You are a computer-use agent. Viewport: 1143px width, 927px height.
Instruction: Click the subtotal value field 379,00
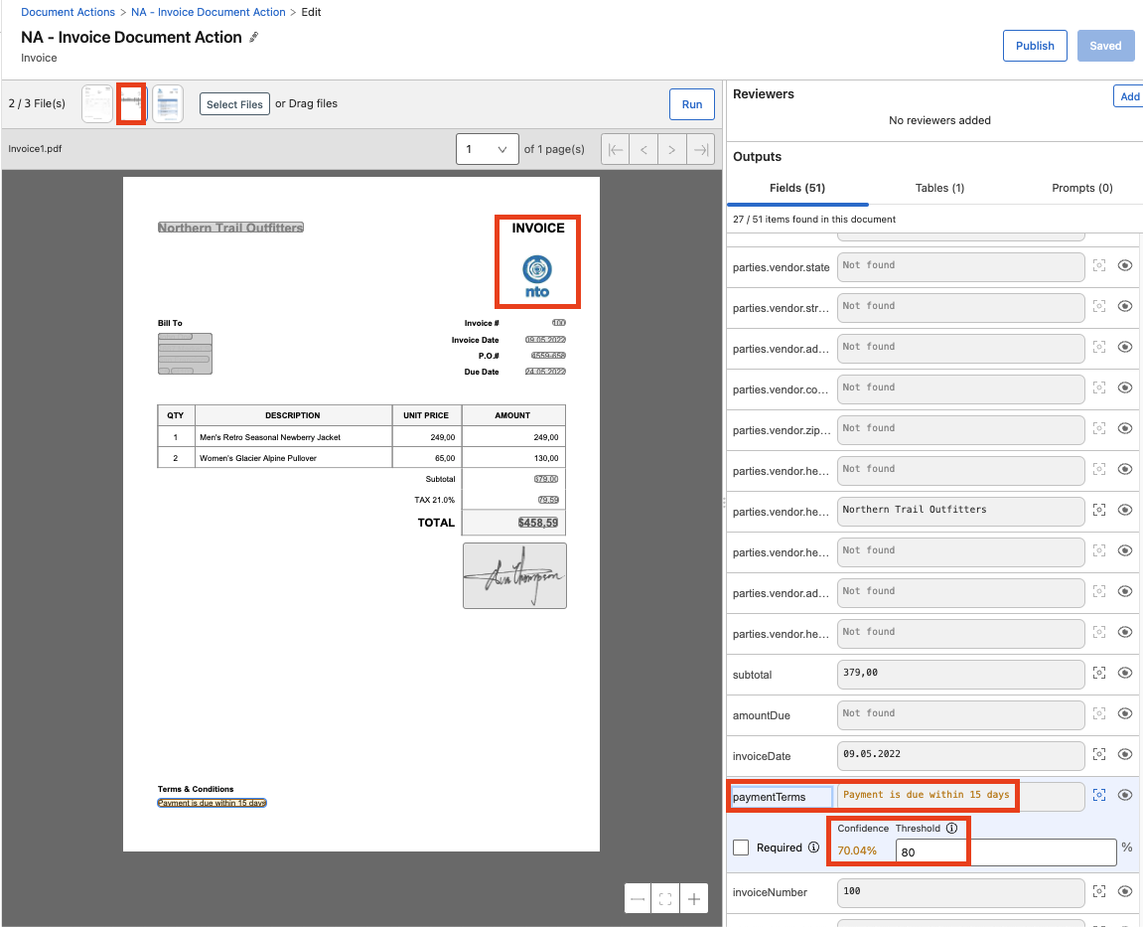[x=960, y=674]
